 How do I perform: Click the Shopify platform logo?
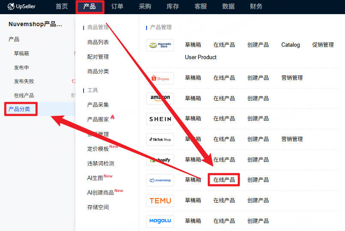(160, 160)
